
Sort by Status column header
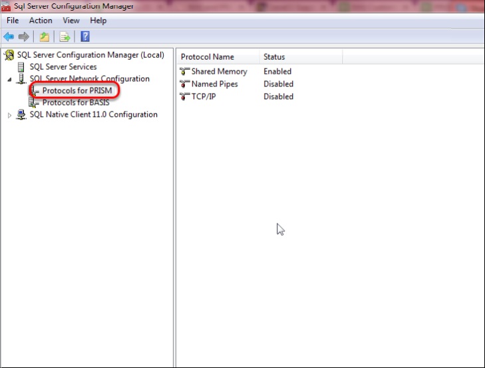coord(301,57)
